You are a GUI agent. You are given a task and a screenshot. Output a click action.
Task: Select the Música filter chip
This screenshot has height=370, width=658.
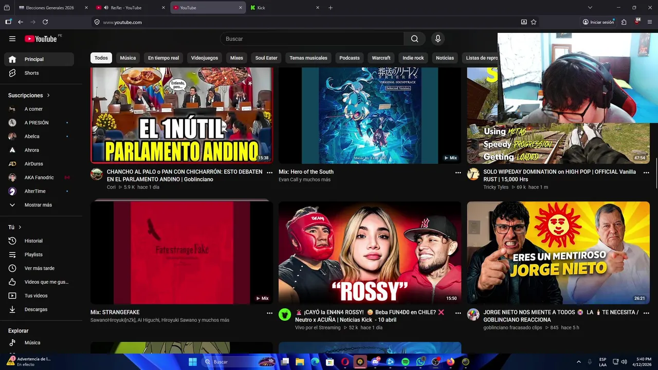tap(128, 58)
